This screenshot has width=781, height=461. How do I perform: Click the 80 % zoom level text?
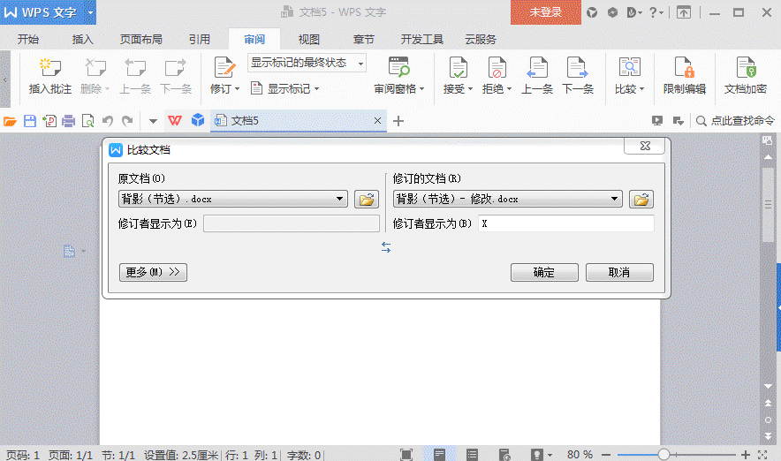pos(580,455)
